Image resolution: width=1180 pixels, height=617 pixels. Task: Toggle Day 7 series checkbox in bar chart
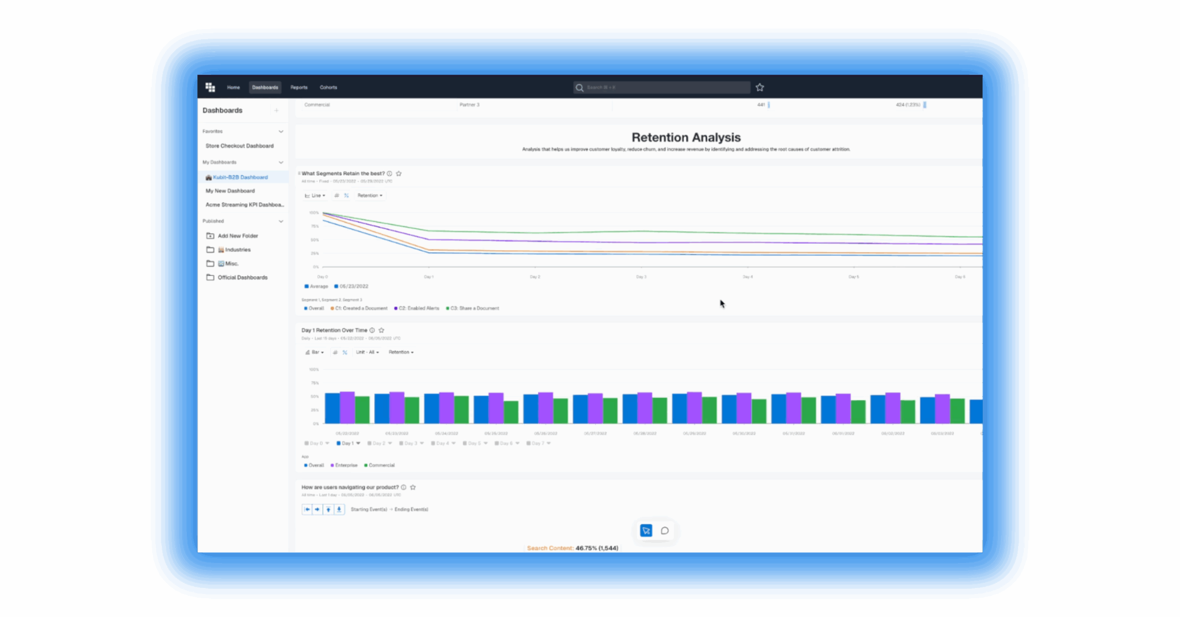tap(528, 443)
